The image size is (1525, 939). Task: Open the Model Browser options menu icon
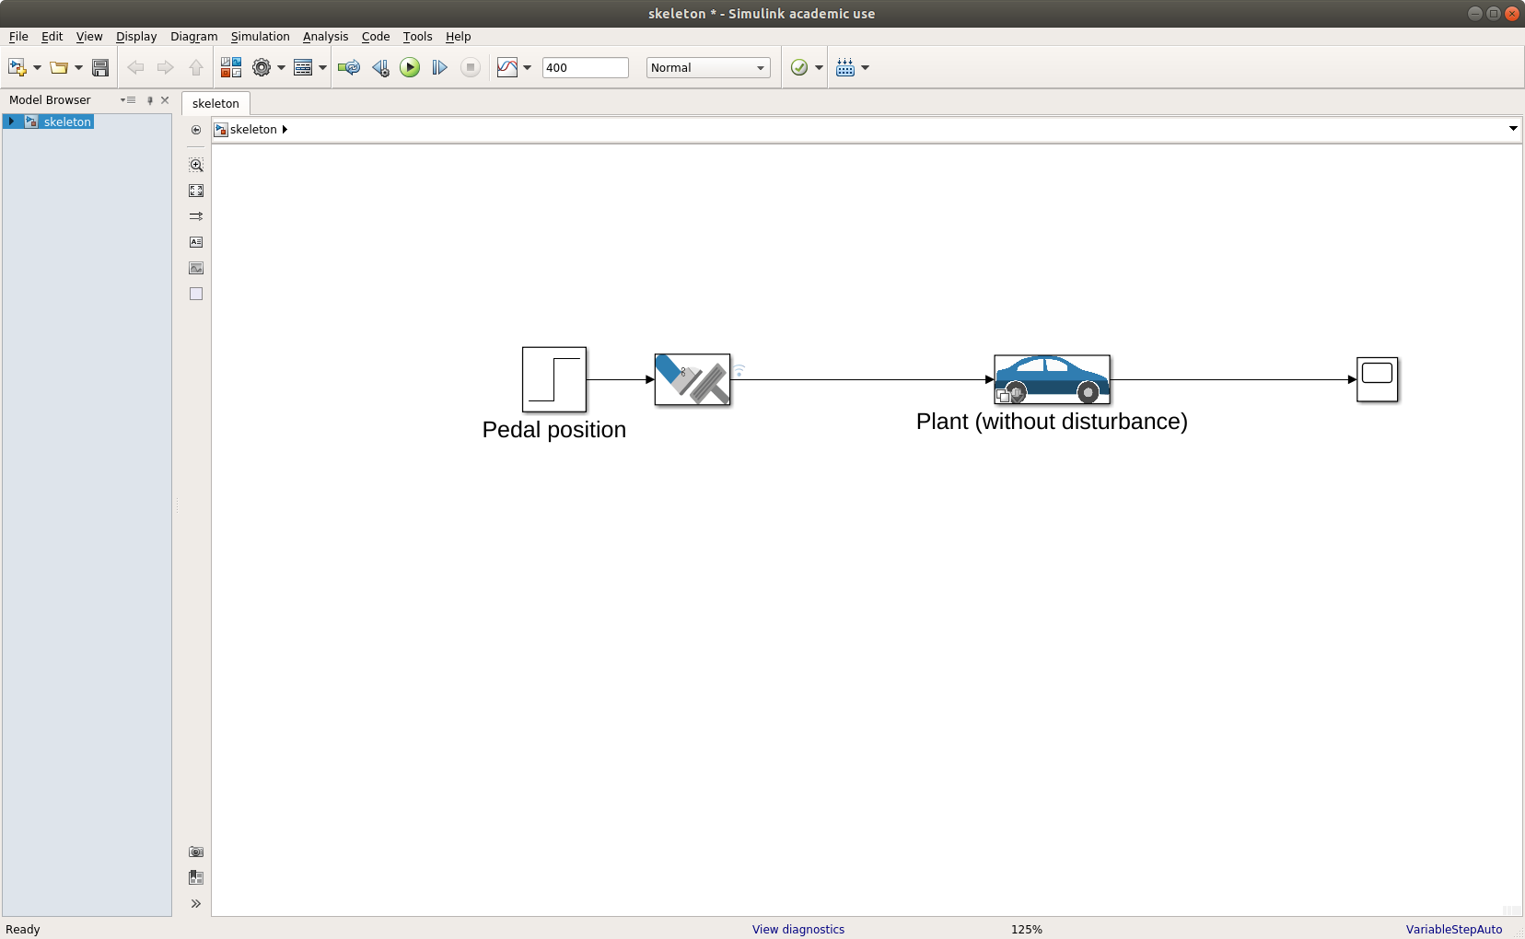point(128,99)
